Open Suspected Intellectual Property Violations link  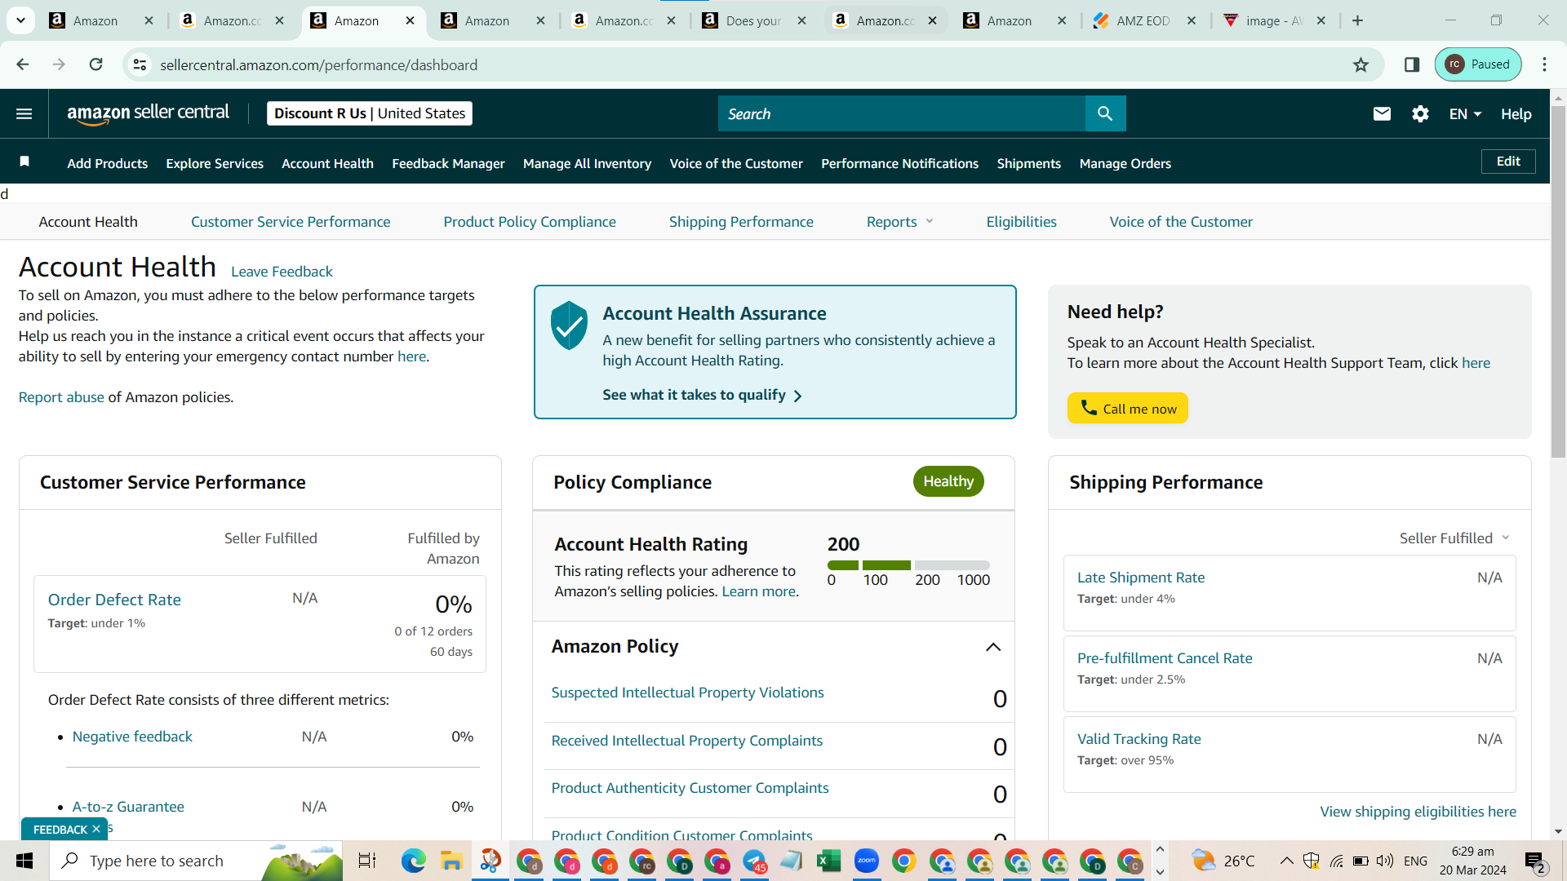[687, 693]
